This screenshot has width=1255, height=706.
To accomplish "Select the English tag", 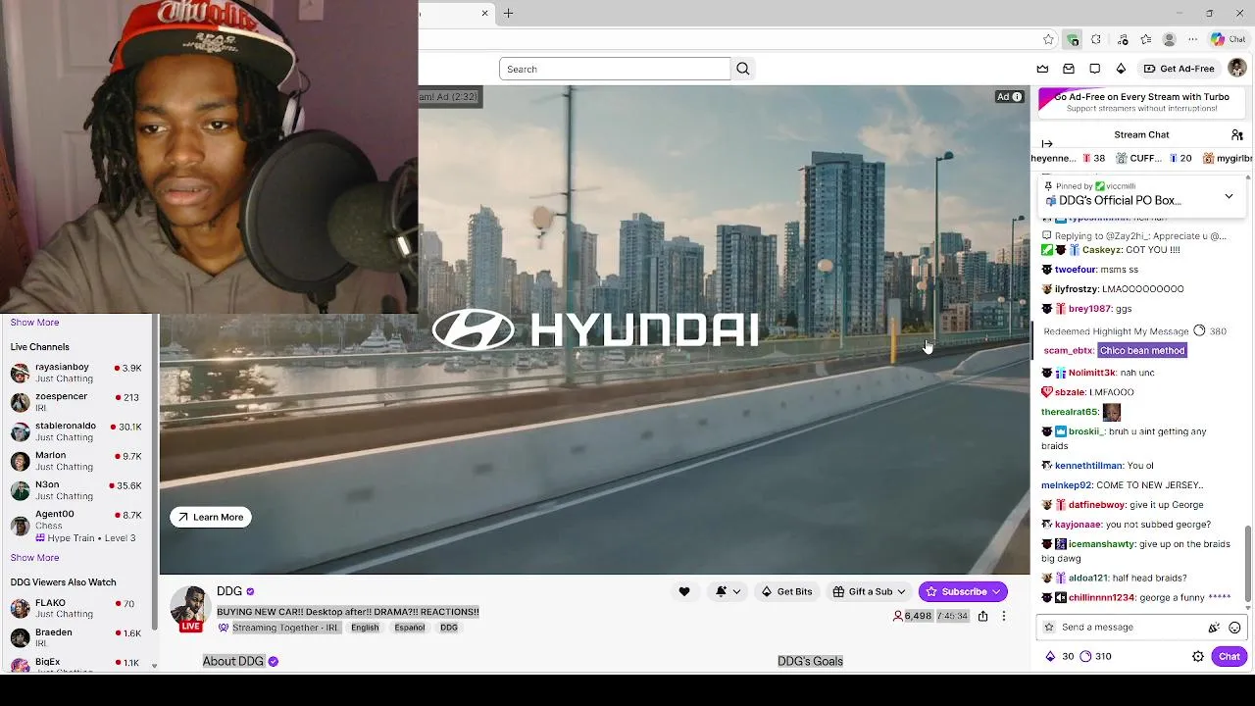I will (x=365, y=628).
